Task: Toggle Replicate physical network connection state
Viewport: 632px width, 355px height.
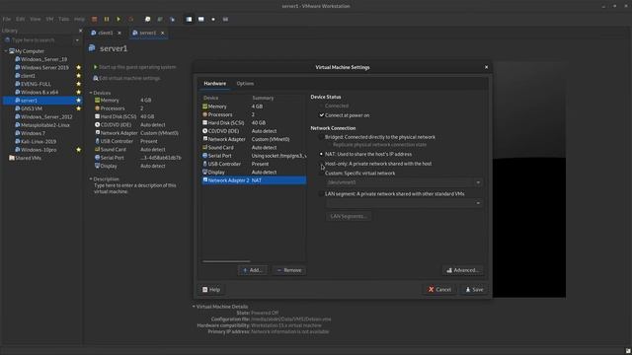Action: tap(329, 145)
